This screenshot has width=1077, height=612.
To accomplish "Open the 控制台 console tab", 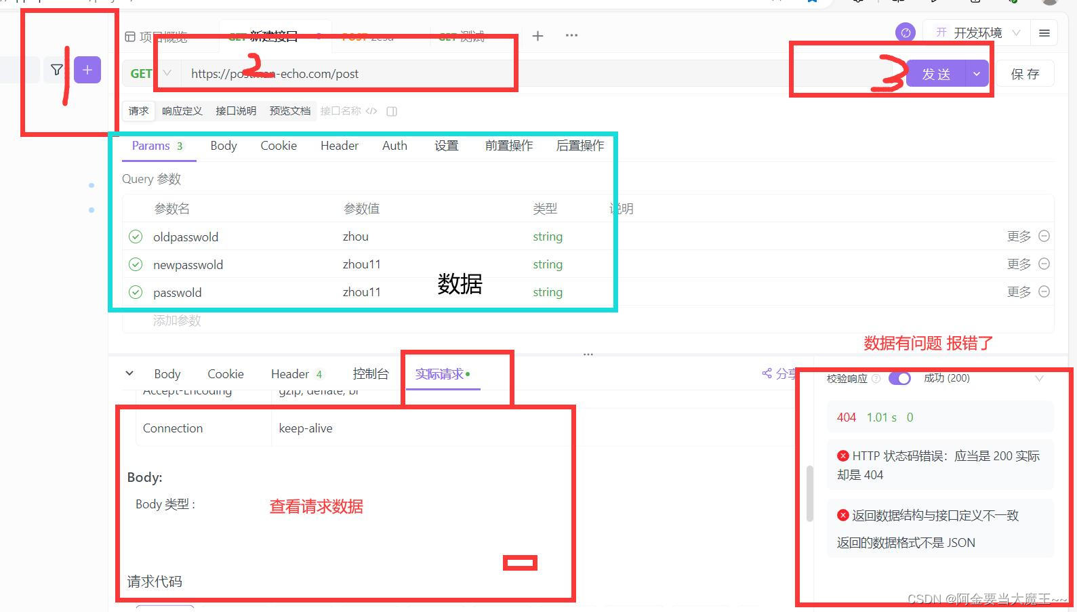I will [x=371, y=374].
